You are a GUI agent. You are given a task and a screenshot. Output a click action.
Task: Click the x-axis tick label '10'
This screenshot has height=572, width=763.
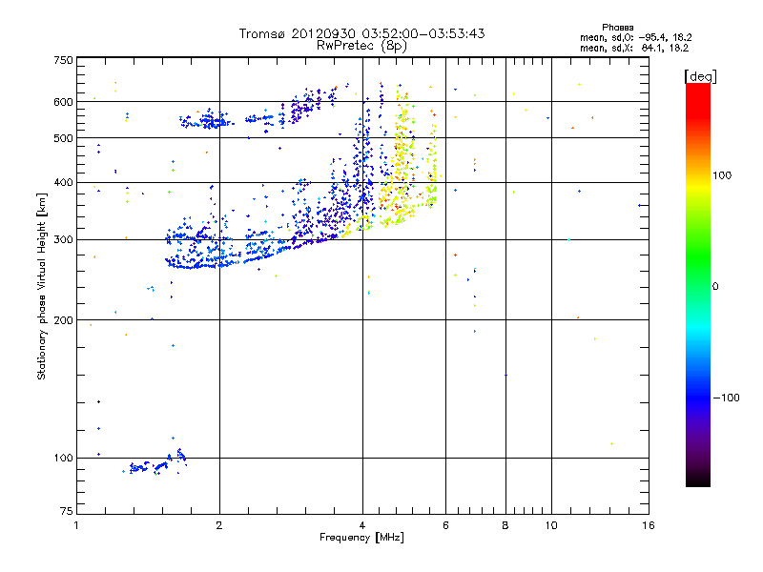coord(551,525)
